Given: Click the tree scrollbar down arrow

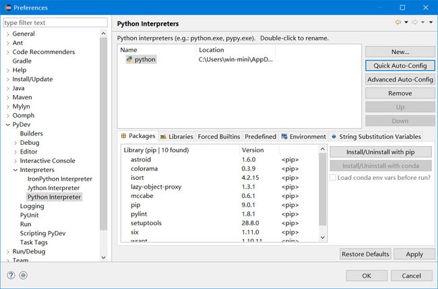Looking at the screenshot, I should pyautogui.click(x=103, y=257).
